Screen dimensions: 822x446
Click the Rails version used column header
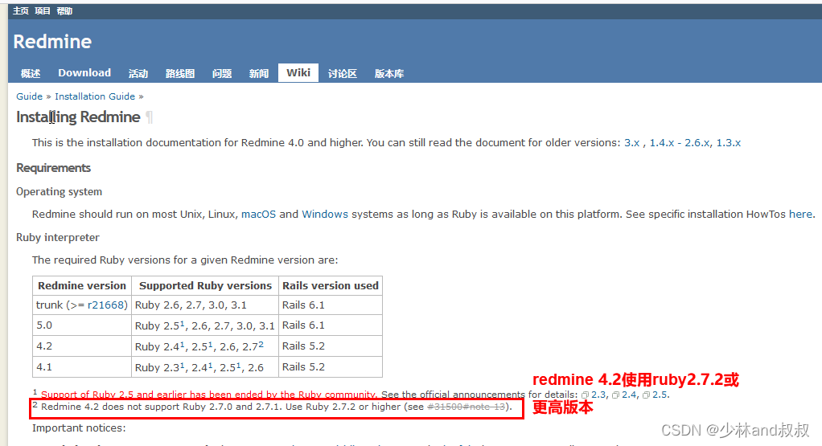click(x=331, y=286)
